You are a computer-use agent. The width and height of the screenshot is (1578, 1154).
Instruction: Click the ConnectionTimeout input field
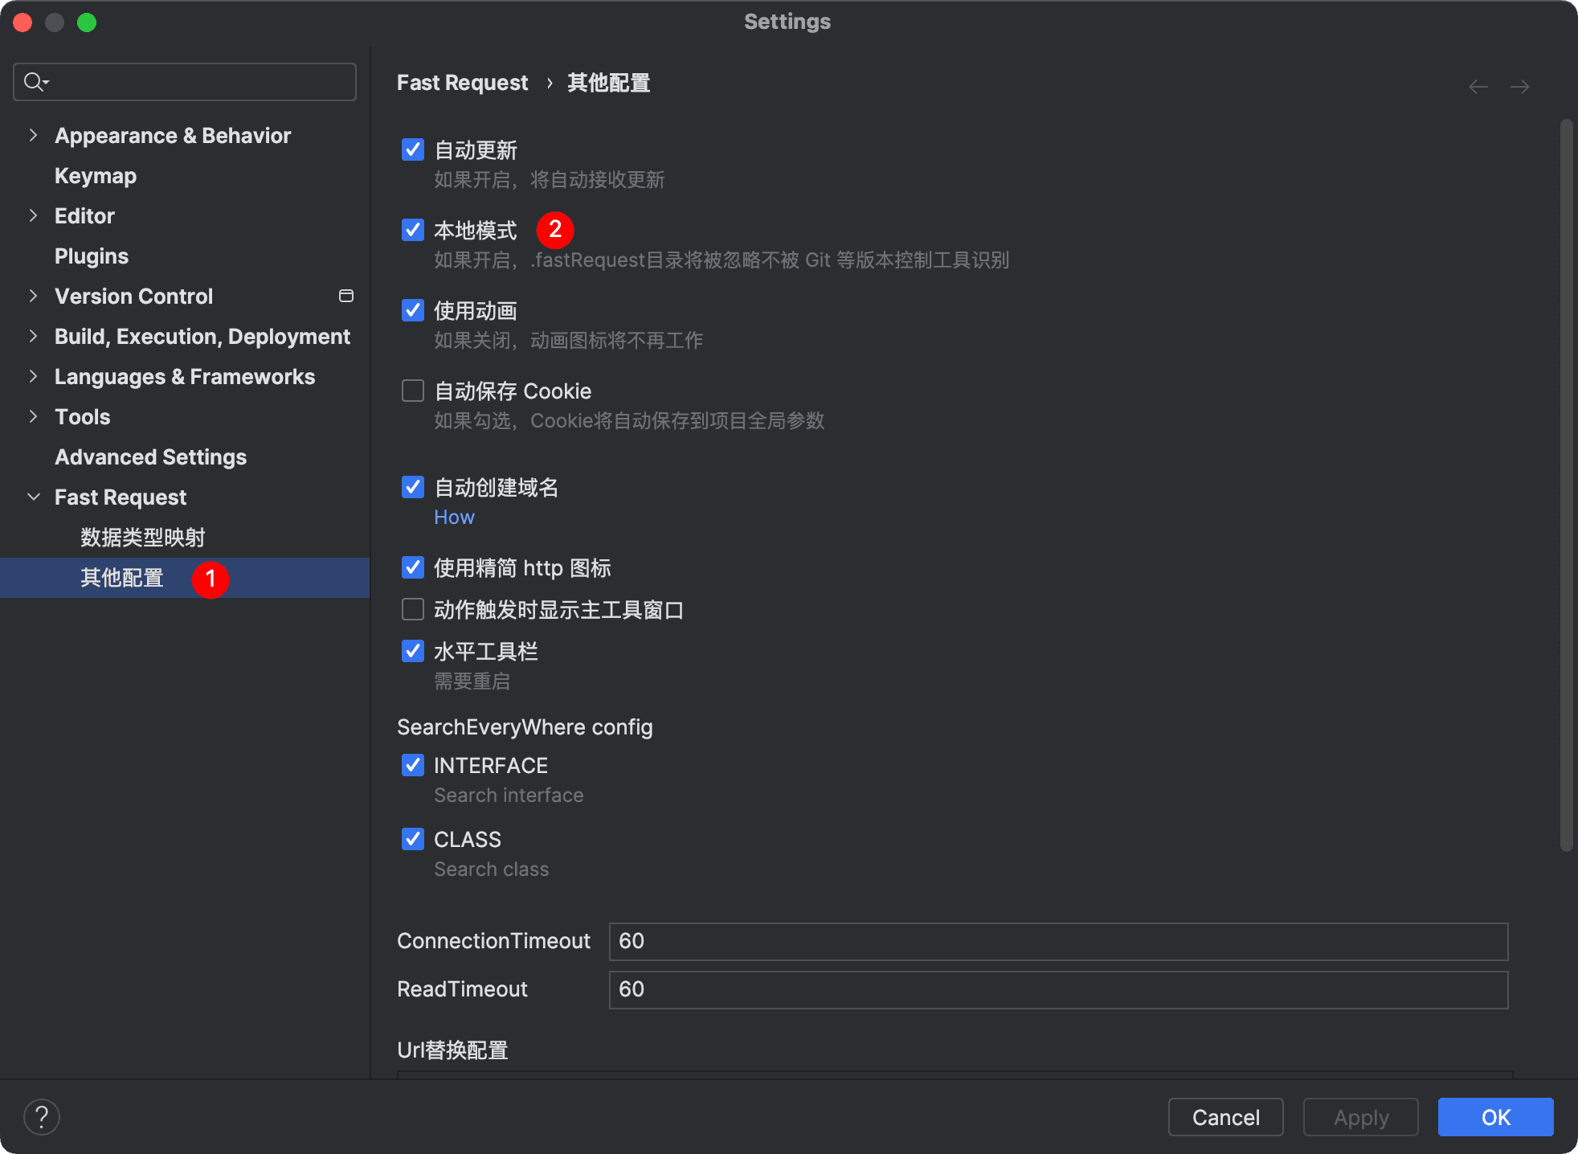pos(1057,941)
